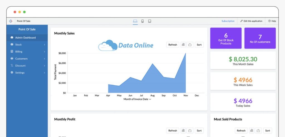Click the Billing calculator icon

12,51
